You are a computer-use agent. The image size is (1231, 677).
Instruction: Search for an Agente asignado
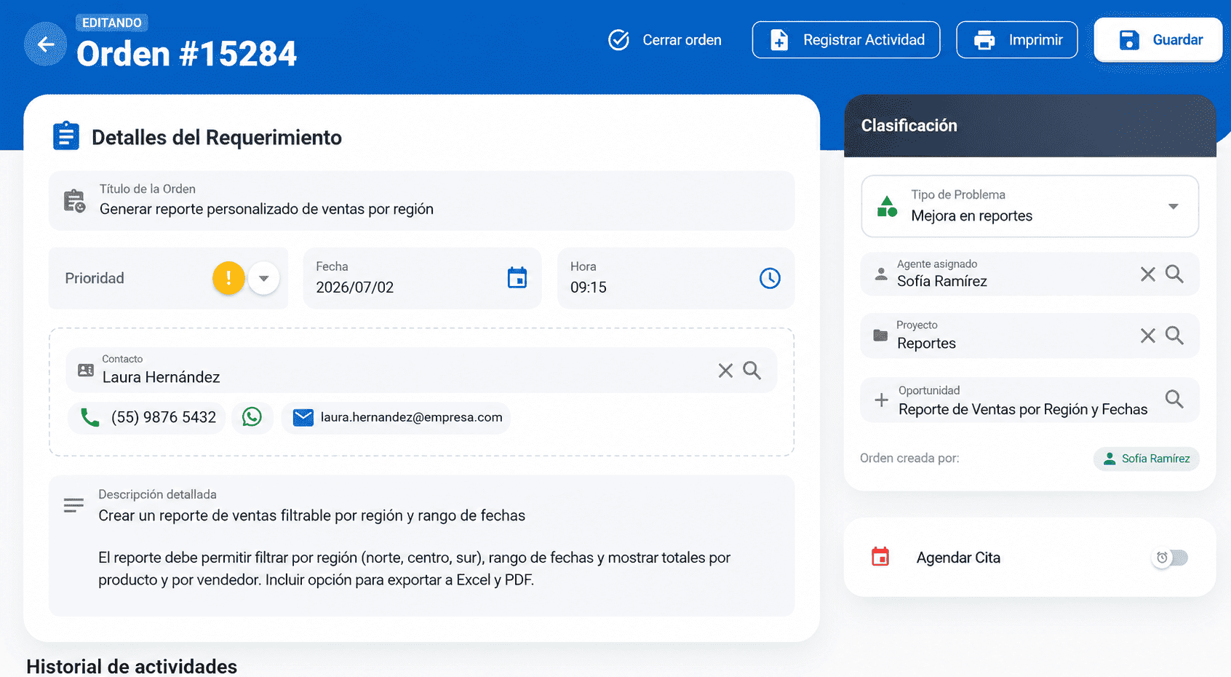(x=1174, y=274)
